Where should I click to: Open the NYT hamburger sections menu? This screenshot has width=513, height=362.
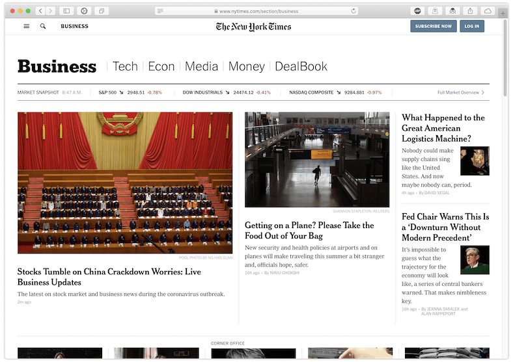[27, 26]
